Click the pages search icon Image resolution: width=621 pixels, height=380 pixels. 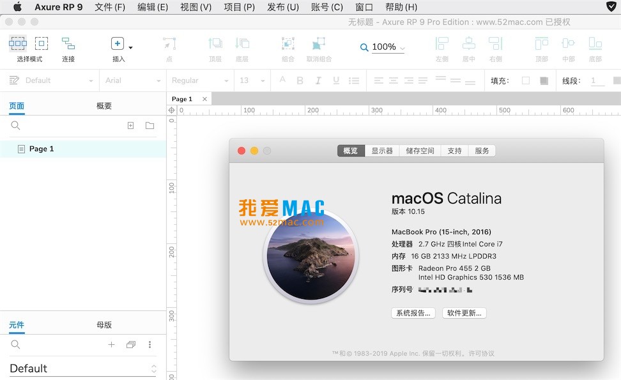[15, 125]
